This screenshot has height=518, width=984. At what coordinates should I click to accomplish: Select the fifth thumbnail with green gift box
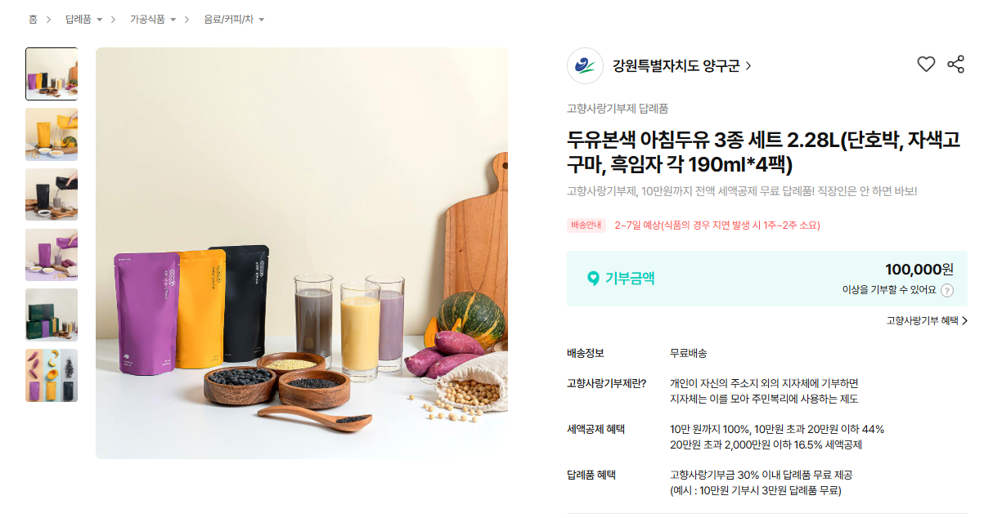click(x=52, y=315)
